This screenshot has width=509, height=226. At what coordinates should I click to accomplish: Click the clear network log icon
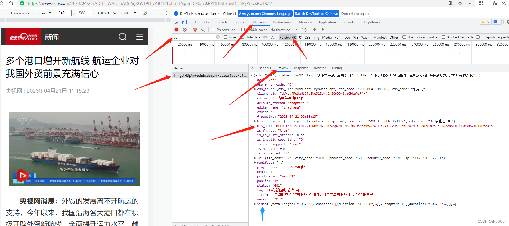coord(185,30)
